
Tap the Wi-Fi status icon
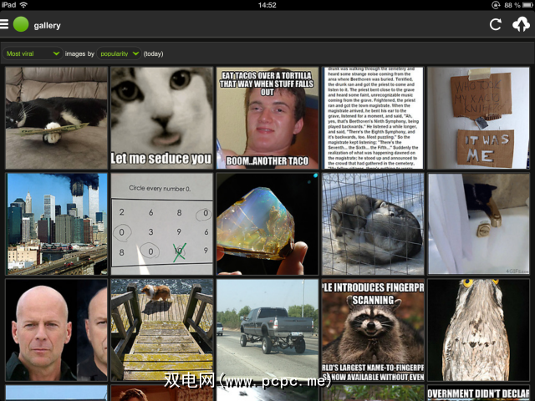click(x=23, y=5)
